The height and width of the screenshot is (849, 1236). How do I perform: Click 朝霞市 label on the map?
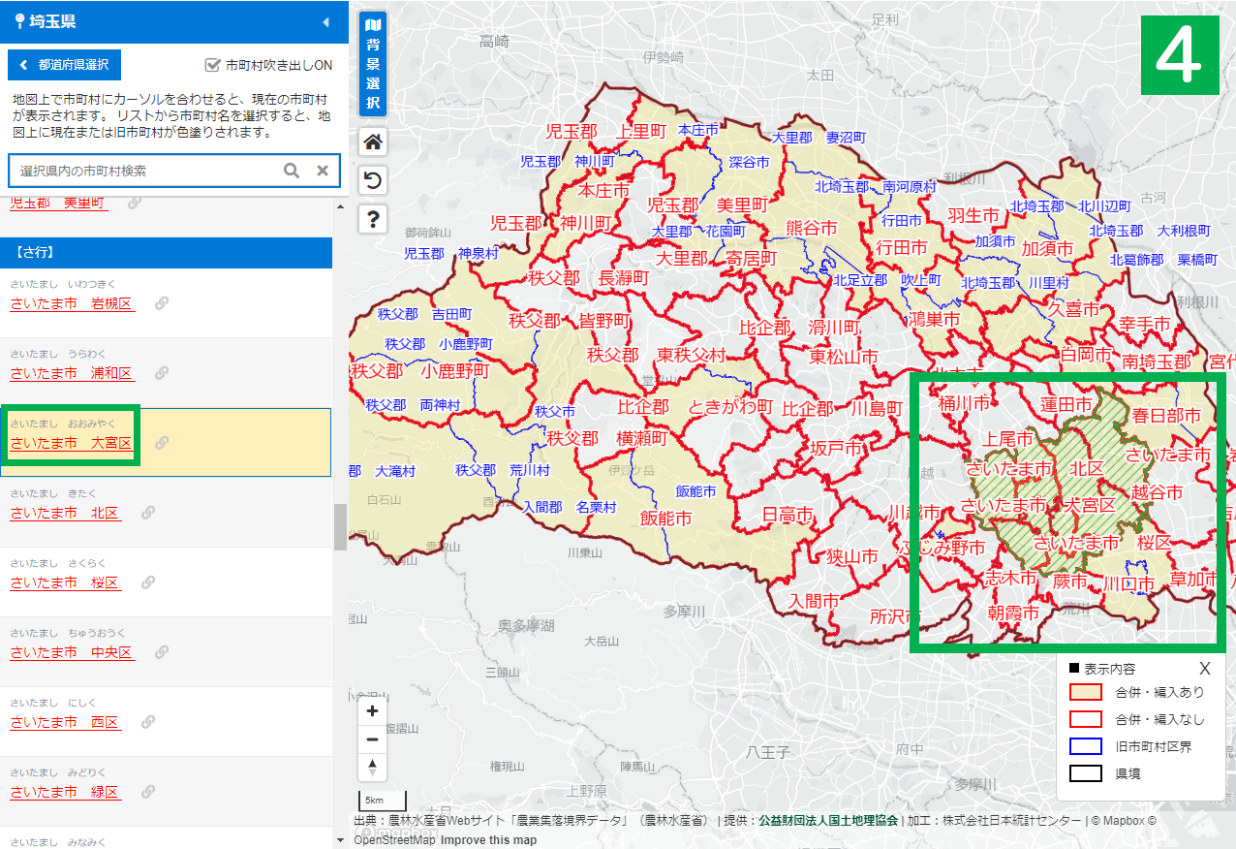point(1013,613)
